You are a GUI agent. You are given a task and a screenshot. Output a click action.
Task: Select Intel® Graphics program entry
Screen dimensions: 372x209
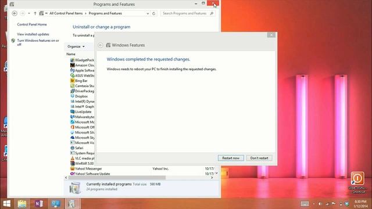click(82, 107)
